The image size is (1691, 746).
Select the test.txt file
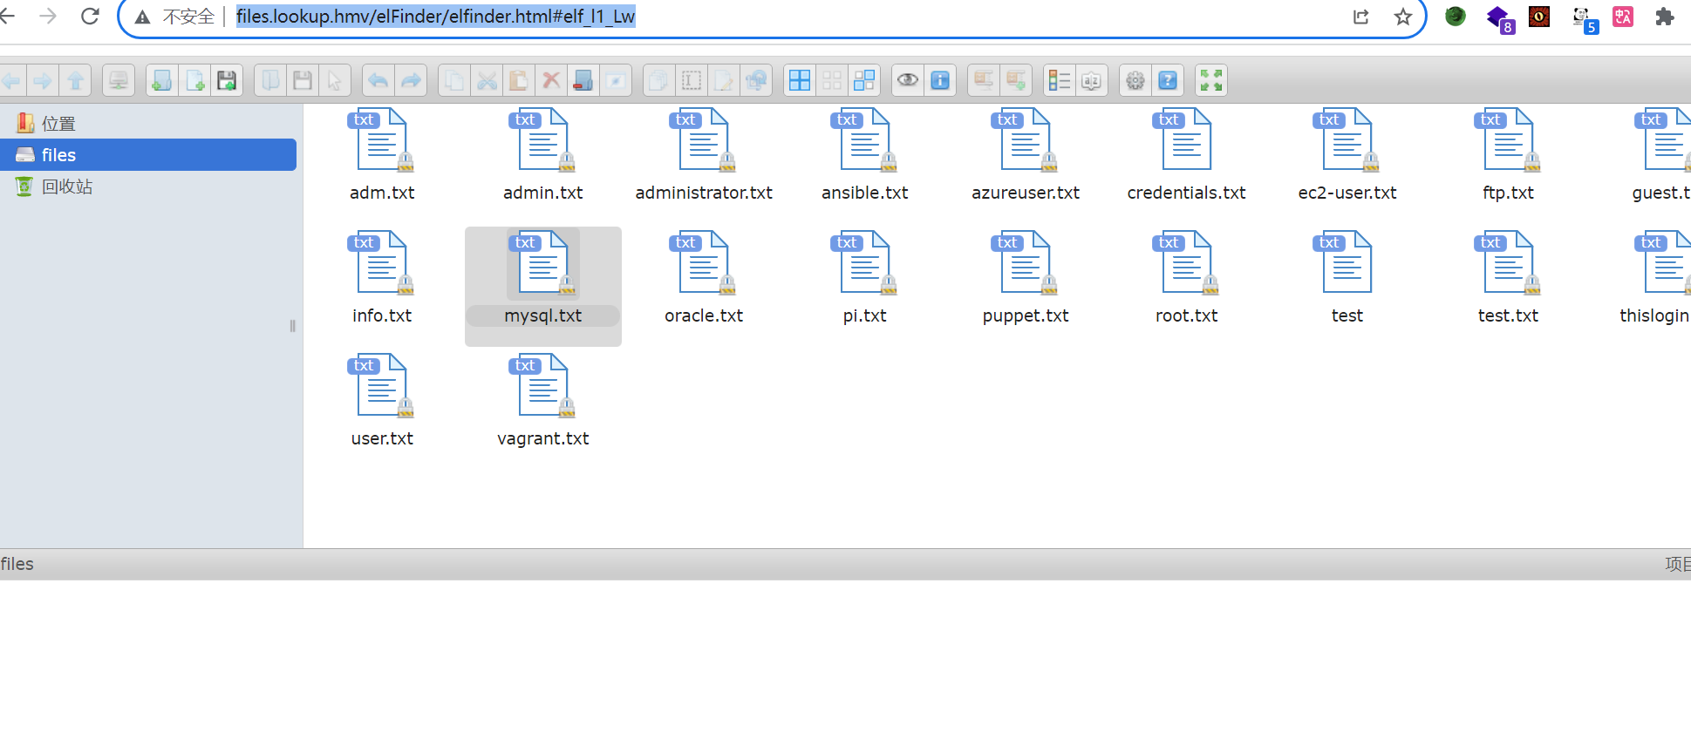click(1509, 278)
